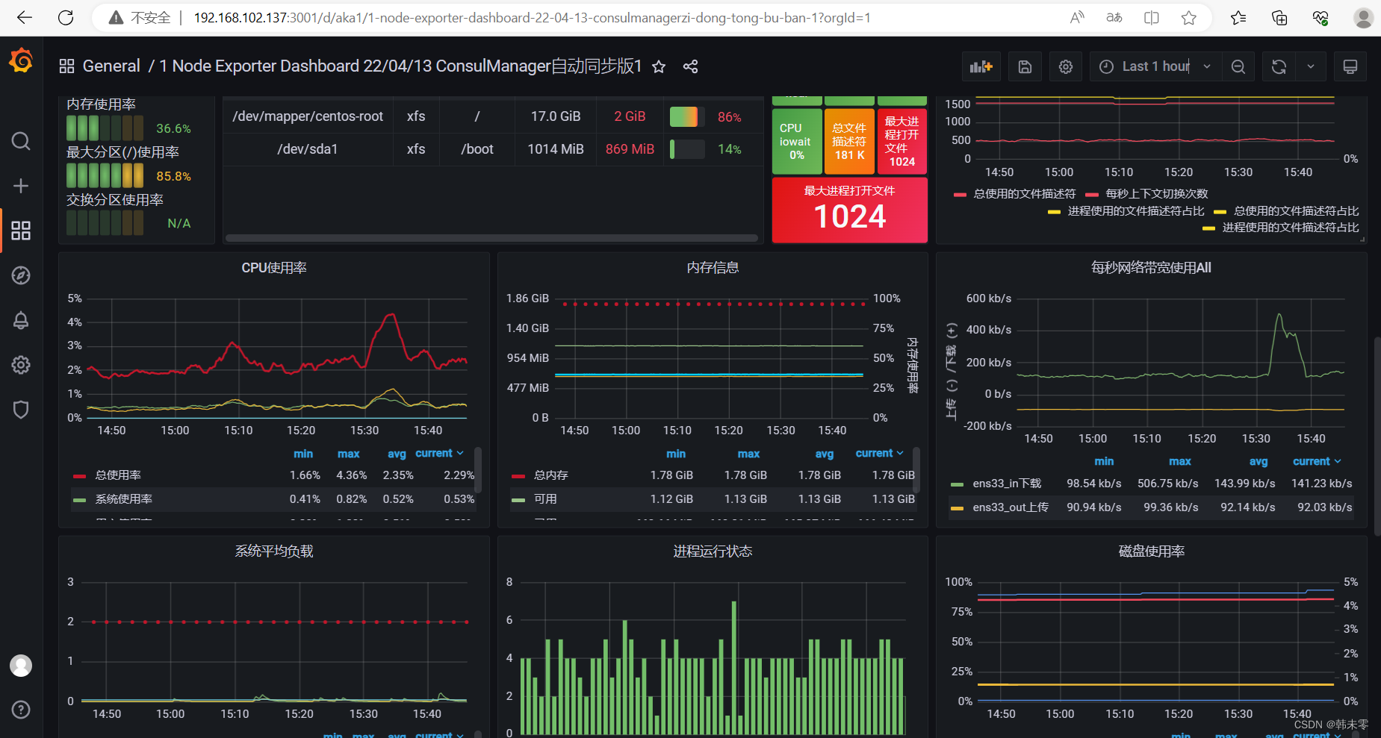Click the Grafana logo
The width and height of the screenshot is (1381, 738).
[20, 60]
